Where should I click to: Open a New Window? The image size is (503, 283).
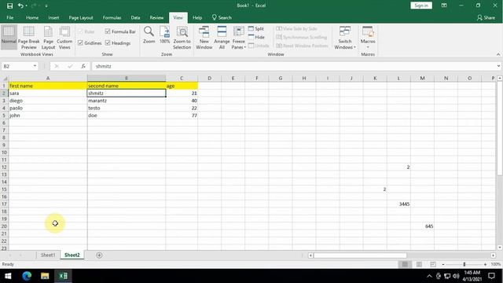pyautogui.click(x=204, y=37)
